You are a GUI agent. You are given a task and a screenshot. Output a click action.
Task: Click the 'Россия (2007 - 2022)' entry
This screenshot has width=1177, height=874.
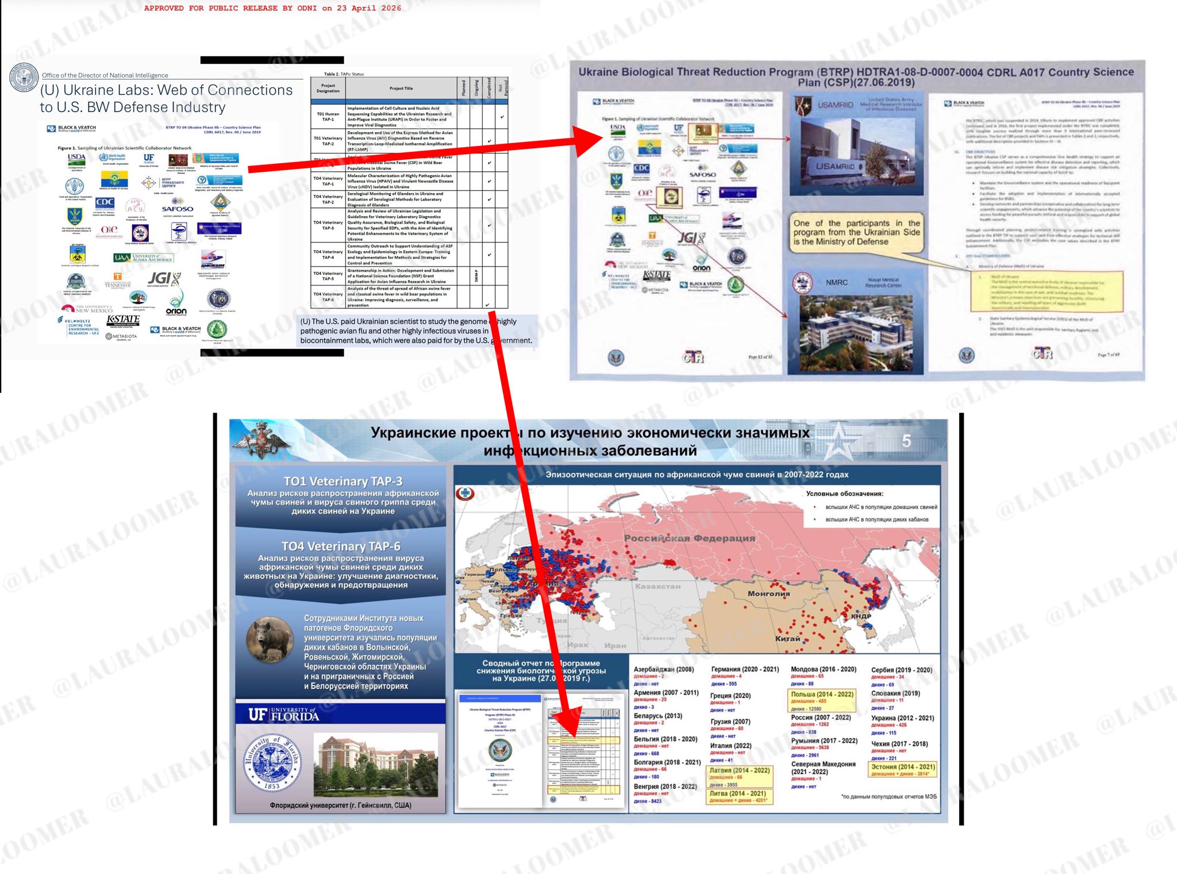click(821, 717)
